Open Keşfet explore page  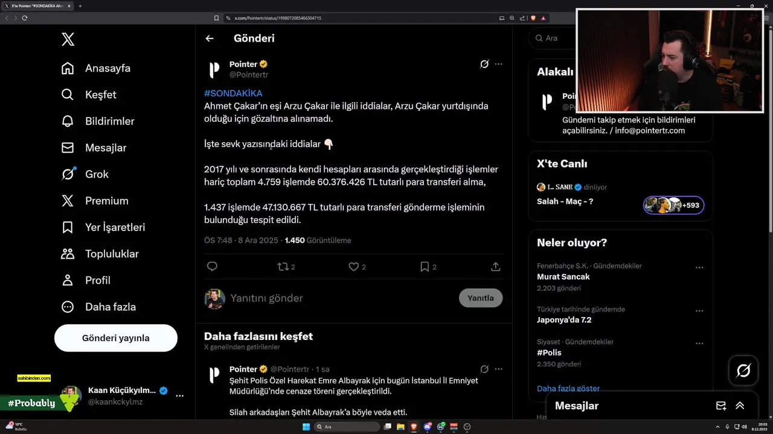click(89, 95)
